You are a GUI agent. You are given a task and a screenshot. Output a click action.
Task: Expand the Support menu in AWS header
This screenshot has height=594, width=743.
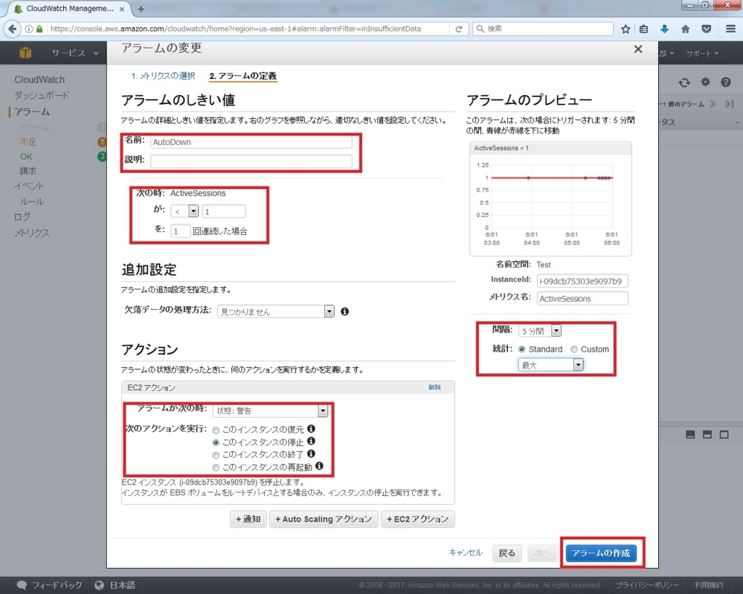coord(702,53)
